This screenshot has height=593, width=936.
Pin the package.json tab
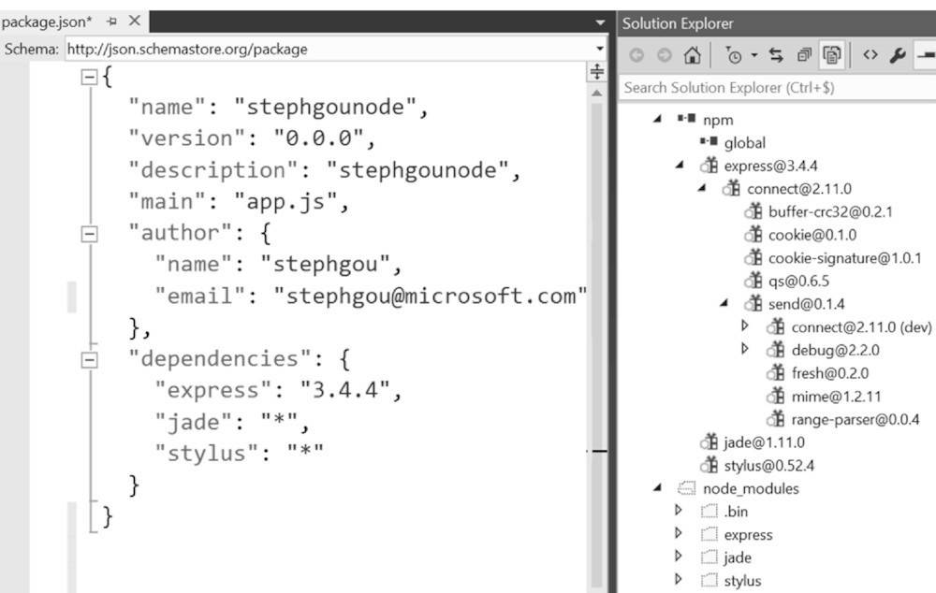click(112, 21)
